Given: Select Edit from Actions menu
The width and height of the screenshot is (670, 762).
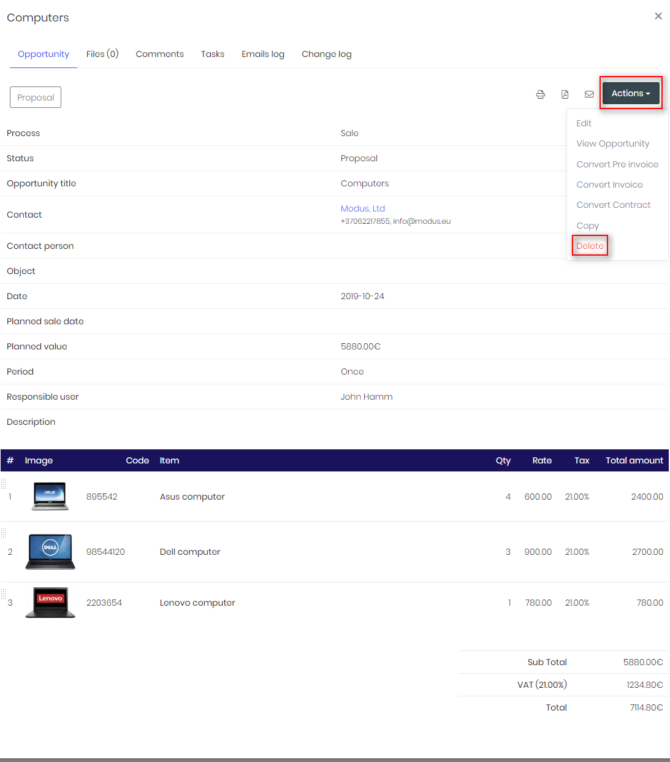Looking at the screenshot, I should (584, 123).
